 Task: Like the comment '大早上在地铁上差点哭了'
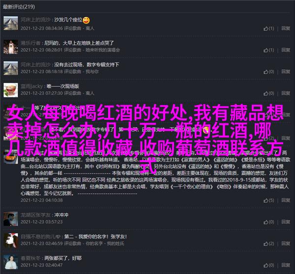click(268, 50)
